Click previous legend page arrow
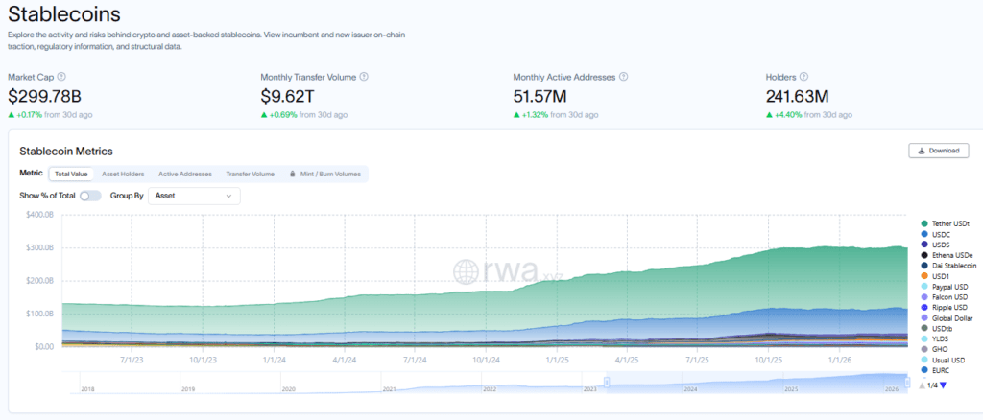 click(923, 385)
